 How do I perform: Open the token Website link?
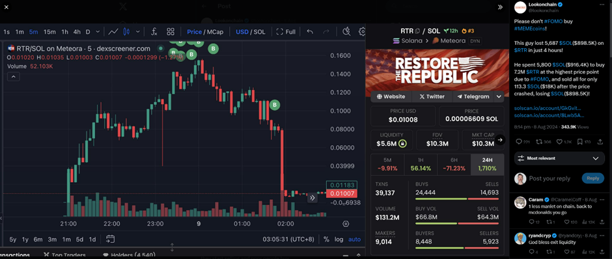pos(391,97)
